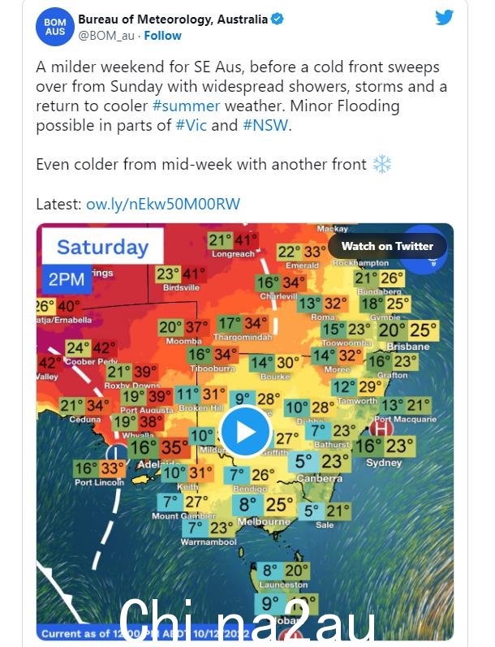Screen dimensions: 495x647
Task: Click the 2PM time badge
Action: click(67, 279)
